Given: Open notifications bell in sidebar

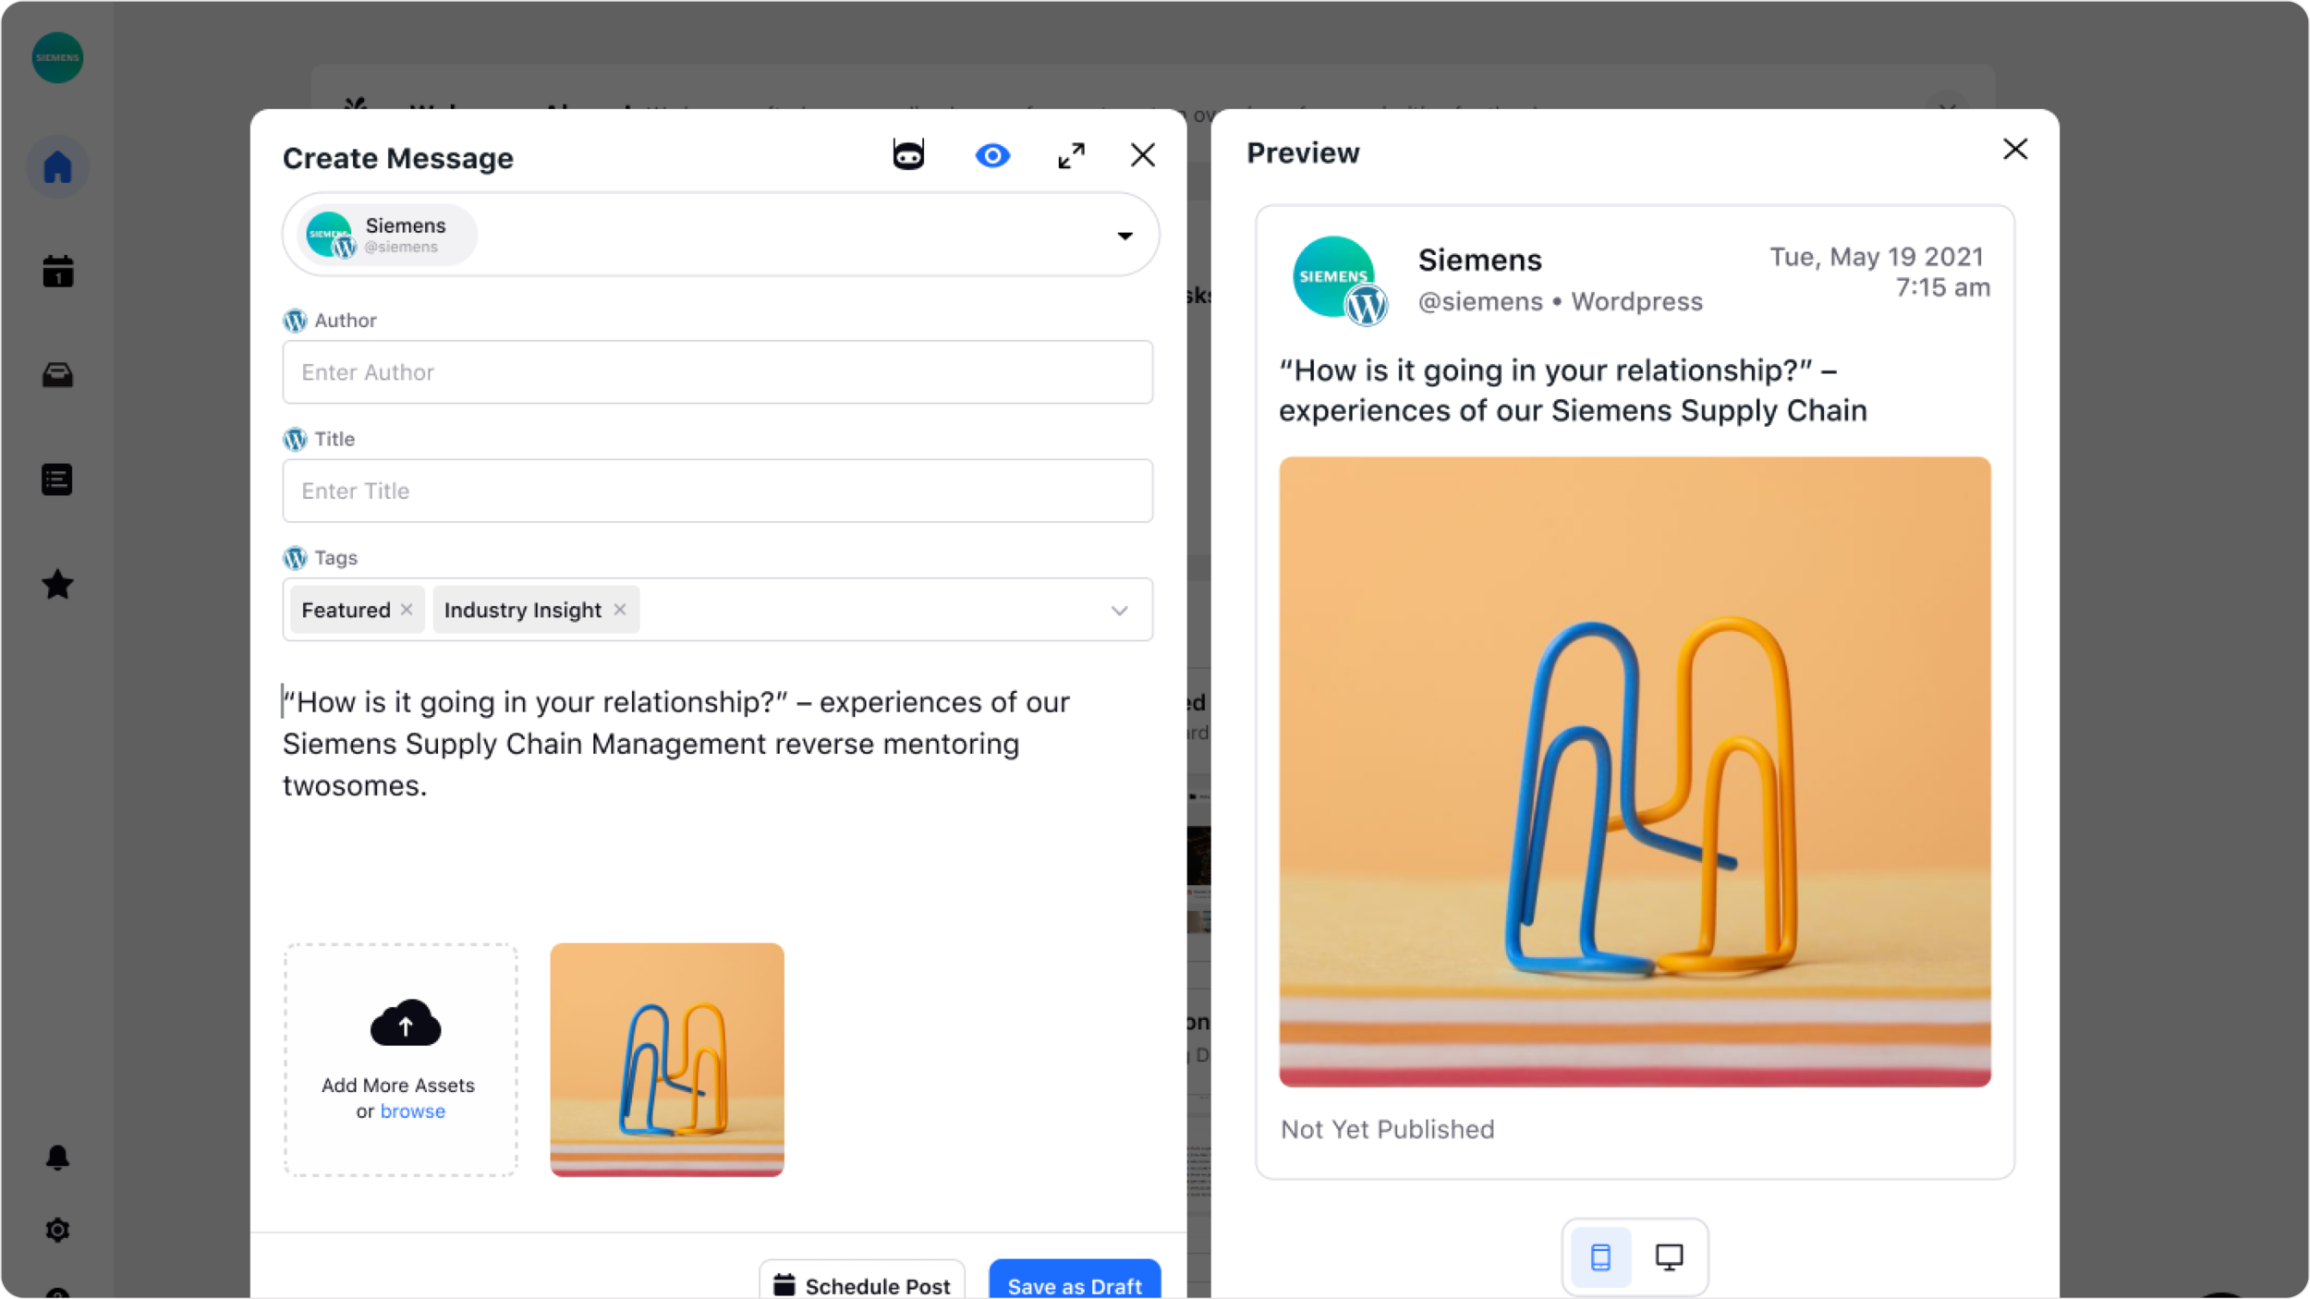Looking at the screenshot, I should pos(57,1158).
